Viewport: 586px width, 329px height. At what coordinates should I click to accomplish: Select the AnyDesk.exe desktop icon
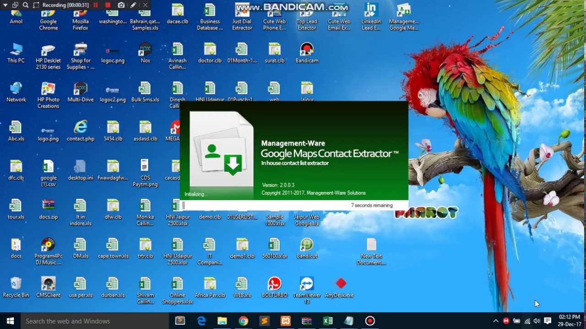coord(339,288)
